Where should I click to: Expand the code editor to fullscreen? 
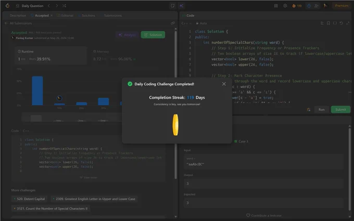(348, 23)
